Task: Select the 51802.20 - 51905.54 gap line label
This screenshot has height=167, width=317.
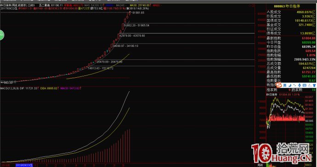Action: coord(136,25)
